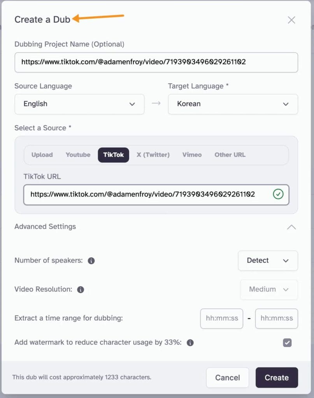Click the info icon beside Video Resolution
This screenshot has width=314, height=398.
click(81, 289)
